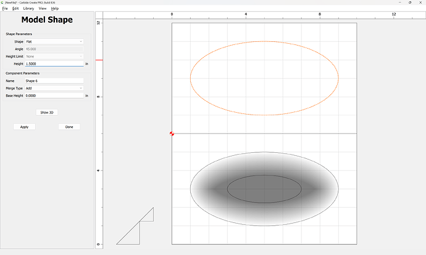
Task: Click the Carbide Create app icon in title bar
Action: [x=2, y=2]
